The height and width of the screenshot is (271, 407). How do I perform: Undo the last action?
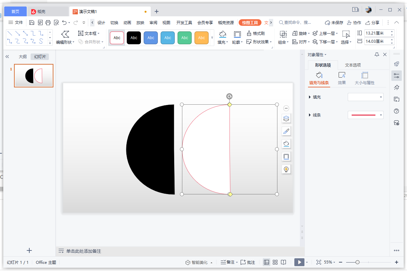pos(64,23)
